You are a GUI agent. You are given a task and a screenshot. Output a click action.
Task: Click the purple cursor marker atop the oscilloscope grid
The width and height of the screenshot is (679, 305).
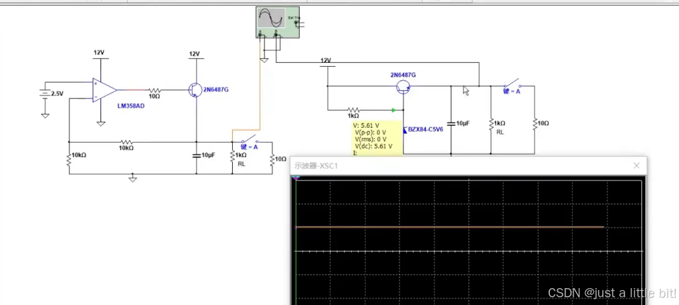click(x=296, y=178)
